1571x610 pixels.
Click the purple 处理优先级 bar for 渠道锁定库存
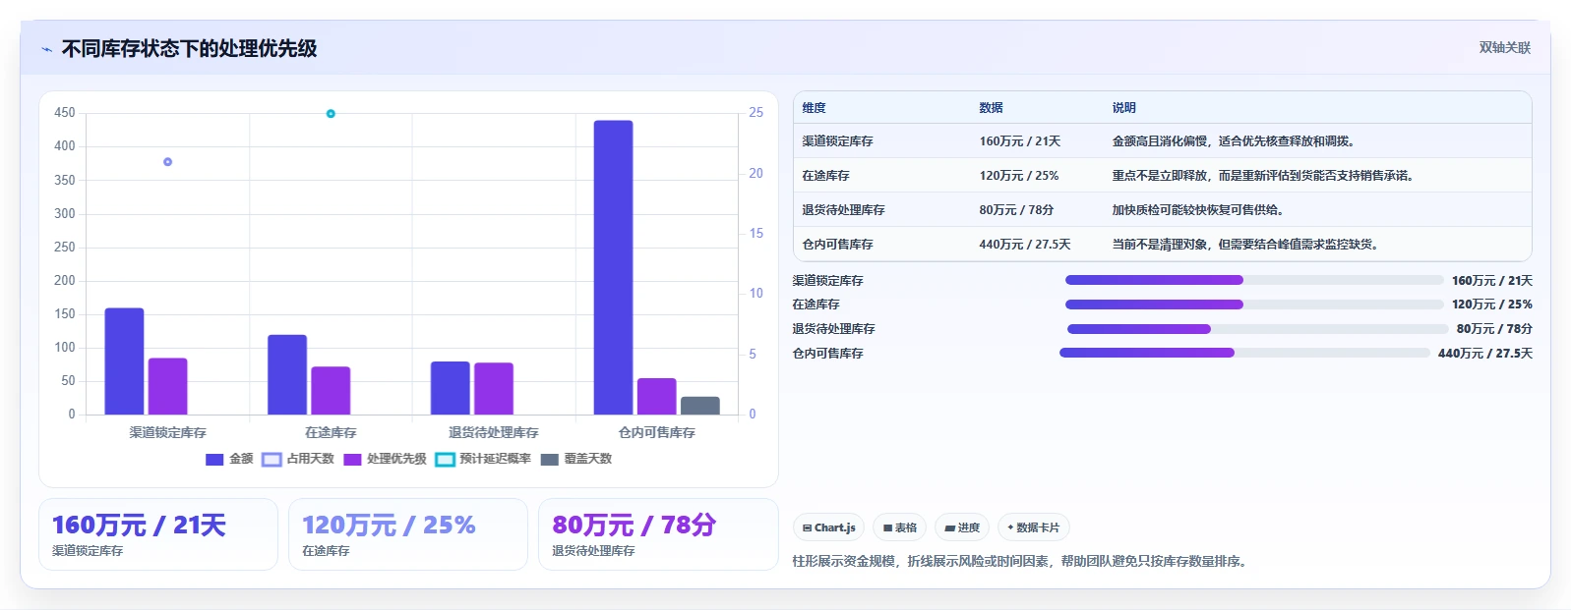tap(168, 386)
